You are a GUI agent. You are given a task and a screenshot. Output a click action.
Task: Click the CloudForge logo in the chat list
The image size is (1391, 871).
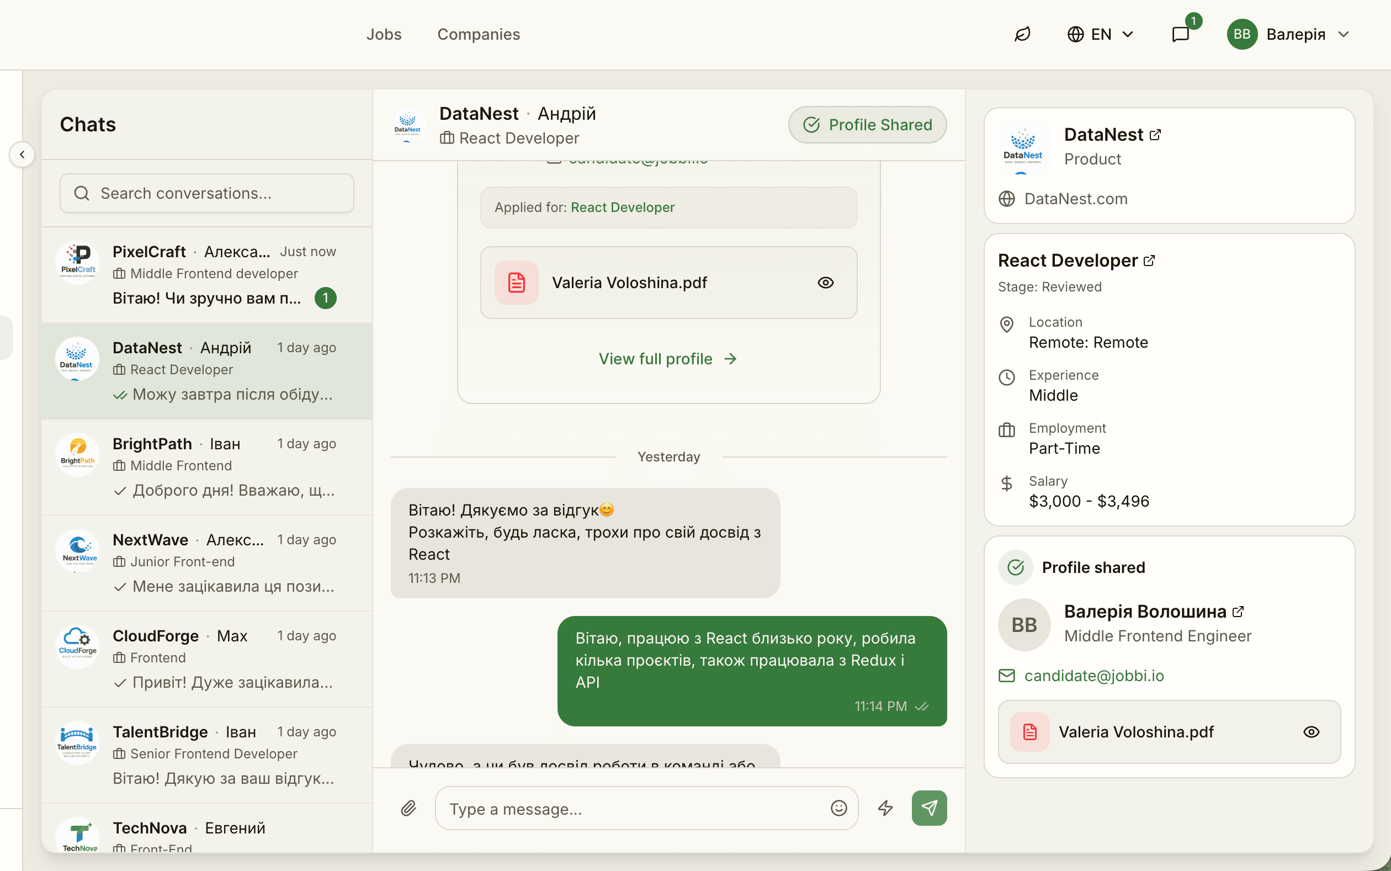(77, 647)
